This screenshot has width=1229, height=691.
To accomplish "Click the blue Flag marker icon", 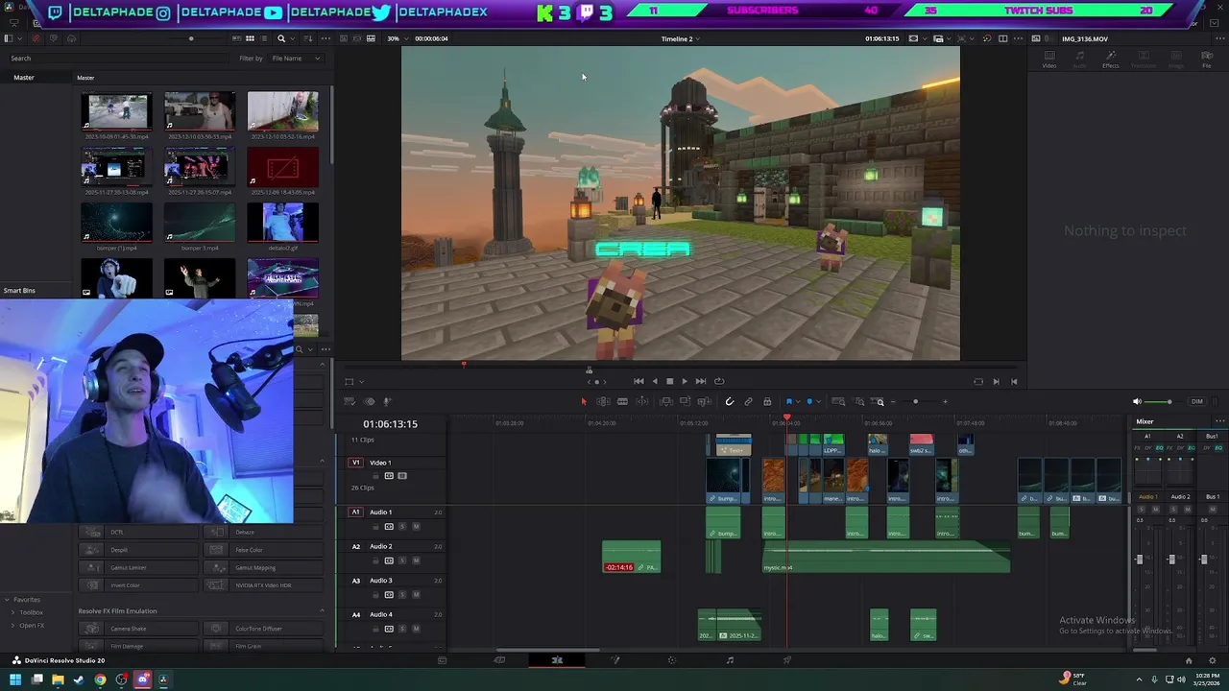I will coord(789,401).
